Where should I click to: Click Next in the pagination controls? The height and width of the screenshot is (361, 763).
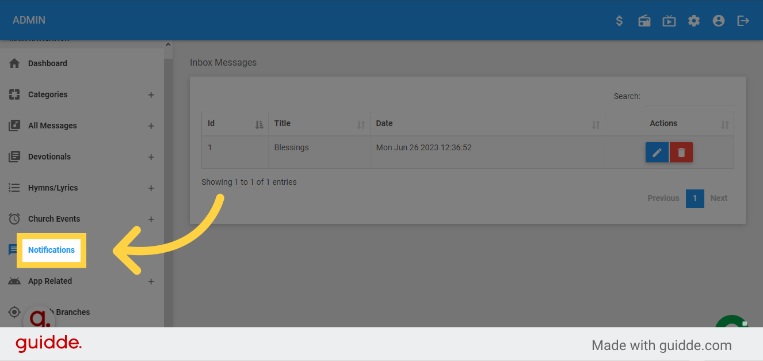pyautogui.click(x=718, y=197)
